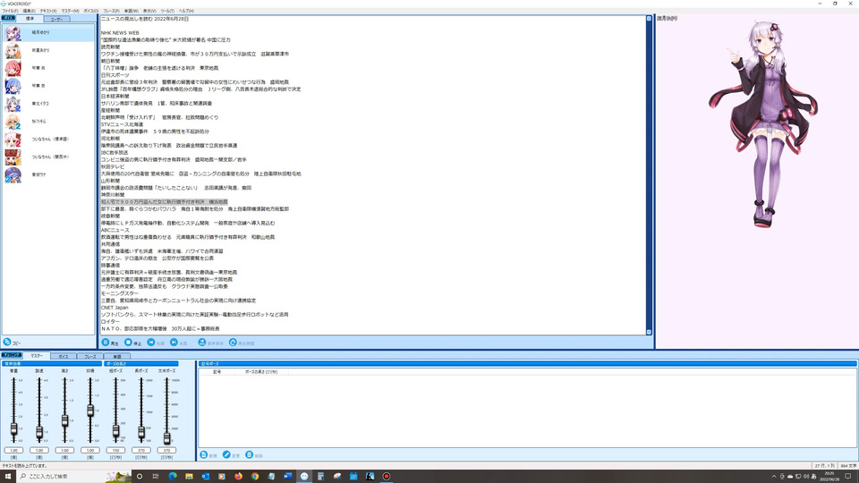Click the CNET Japan text line
Screen dimensions: 859x483
coord(115,308)
